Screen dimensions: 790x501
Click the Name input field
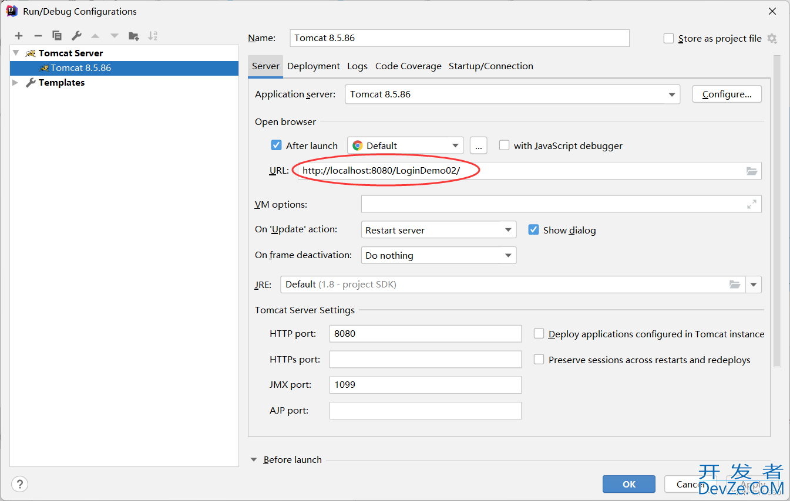460,38
